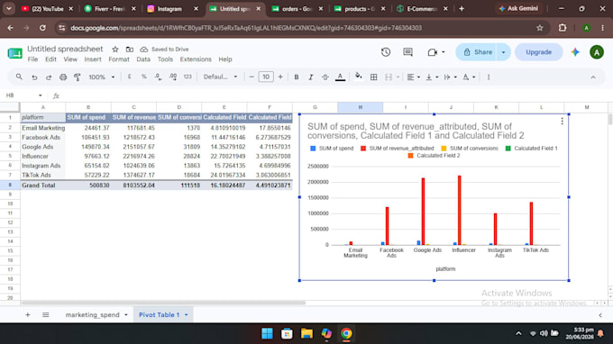Bookmark this page with star icon
The height and width of the screenshot is (344, 613).
540,28
